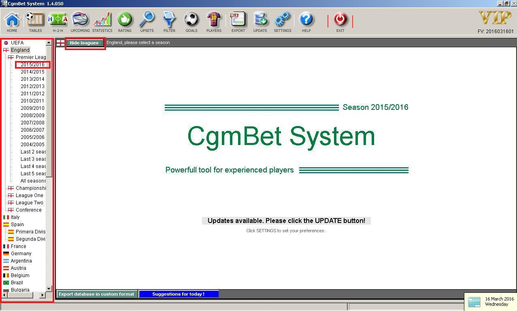Image resolution: width=517 pixels, height=311 pixels.
Task: Expand the Championship league
Action: pos(31,188)
